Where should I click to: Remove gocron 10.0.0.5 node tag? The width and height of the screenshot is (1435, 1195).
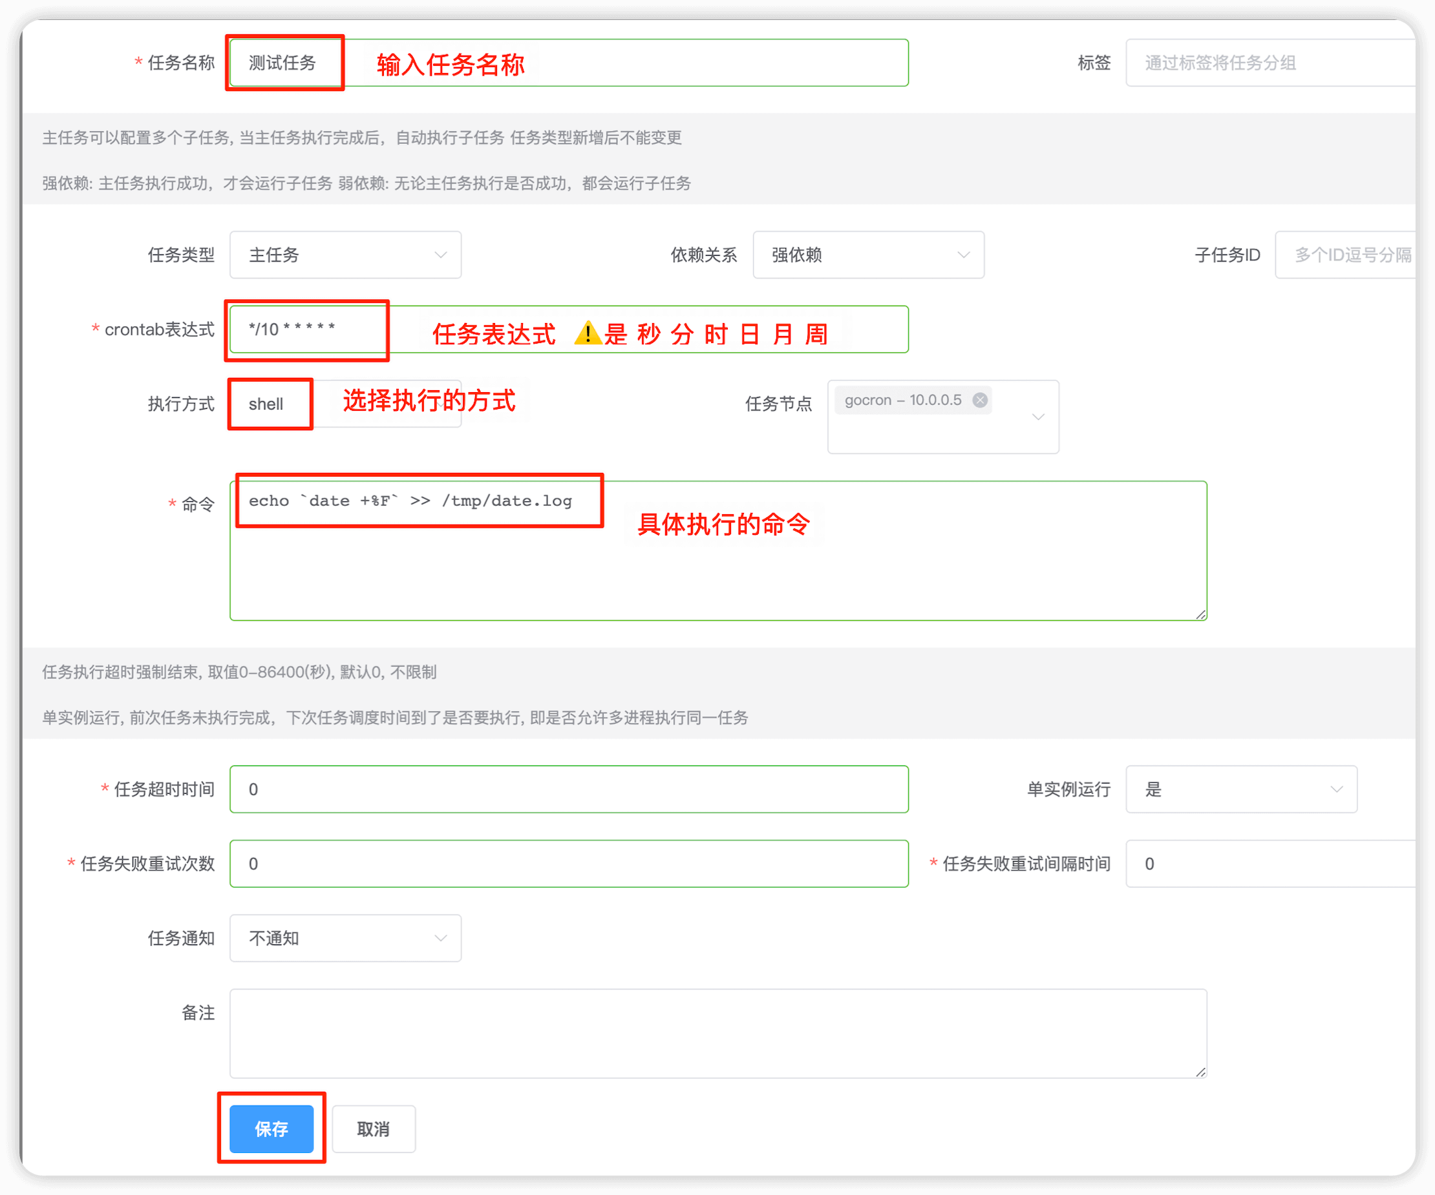979,400
